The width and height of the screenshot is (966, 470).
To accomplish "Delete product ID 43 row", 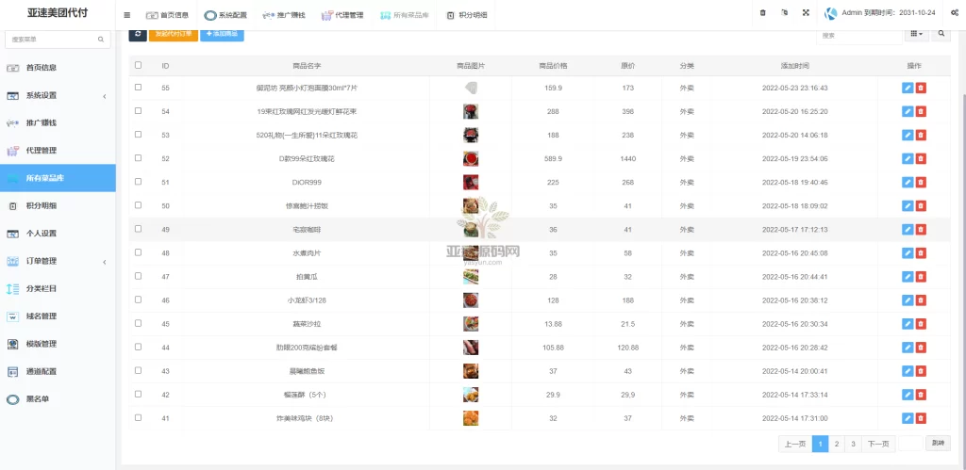I will pos(921,371).
